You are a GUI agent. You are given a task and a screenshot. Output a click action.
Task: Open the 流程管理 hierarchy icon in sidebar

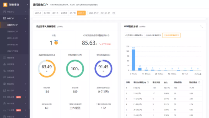pyautogui.click(x=4, y=64)
